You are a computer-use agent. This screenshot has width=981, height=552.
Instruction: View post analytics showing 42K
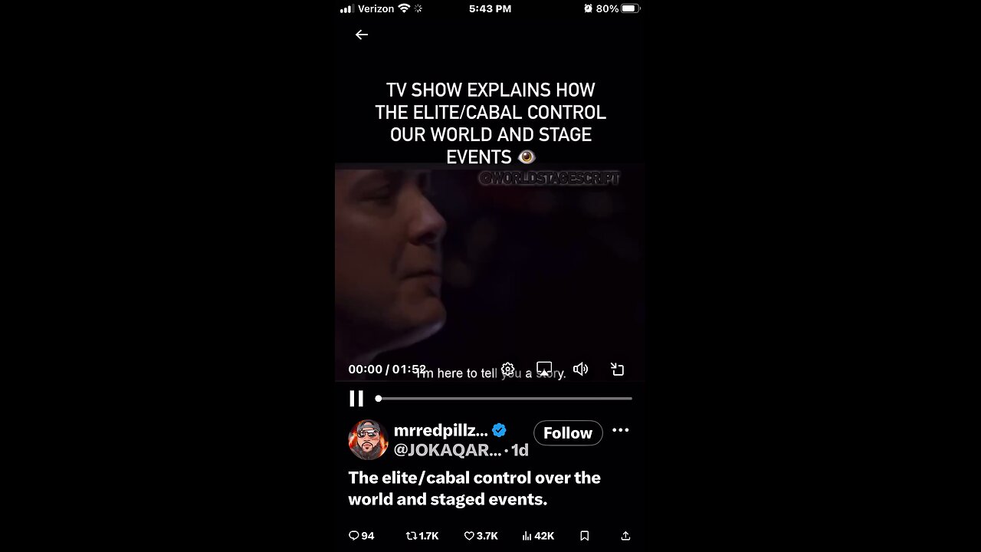[x=538, y=536]
